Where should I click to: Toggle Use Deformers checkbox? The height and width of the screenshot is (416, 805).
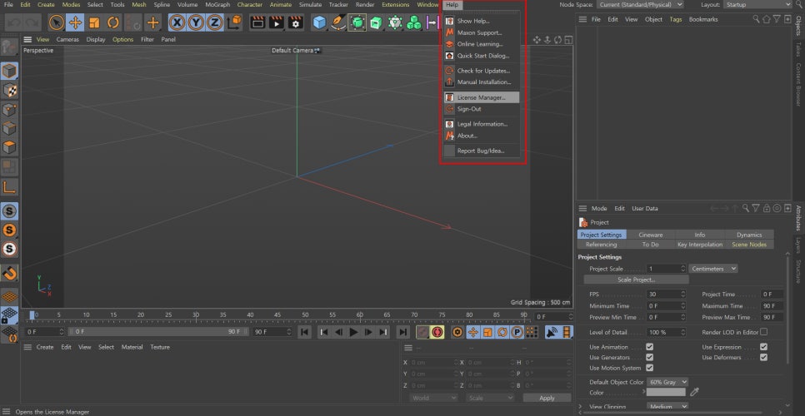[x=763, y=357]
